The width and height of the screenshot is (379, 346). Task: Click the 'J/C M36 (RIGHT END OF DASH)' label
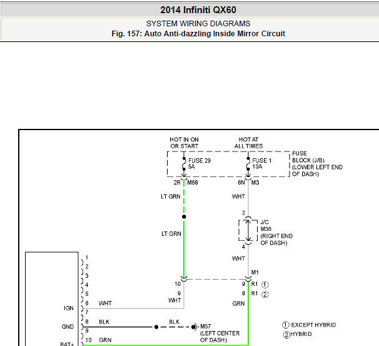pyautogui.click(x=276, y=232)
